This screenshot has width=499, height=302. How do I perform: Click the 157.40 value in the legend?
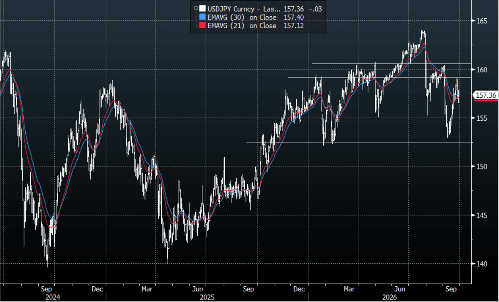coord(294,17)
